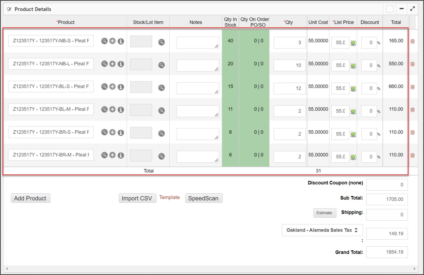The image size is (424, 275).
Task: Open info icon for 123517Y-BR-S product
Action: pyautogui.click(x=121, y=132)
